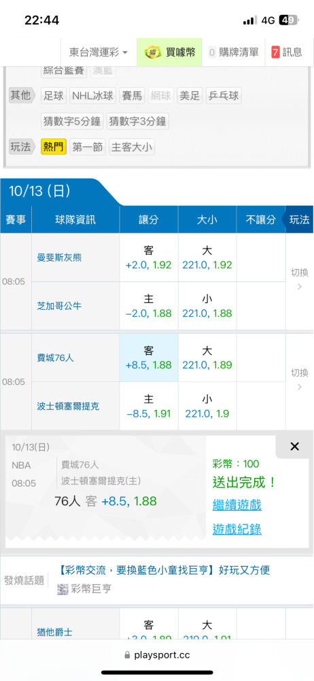This screenshot has height=681, width=314.
Task: Open the 遊戲紀錄 link
Action: (x=237, y=529)
